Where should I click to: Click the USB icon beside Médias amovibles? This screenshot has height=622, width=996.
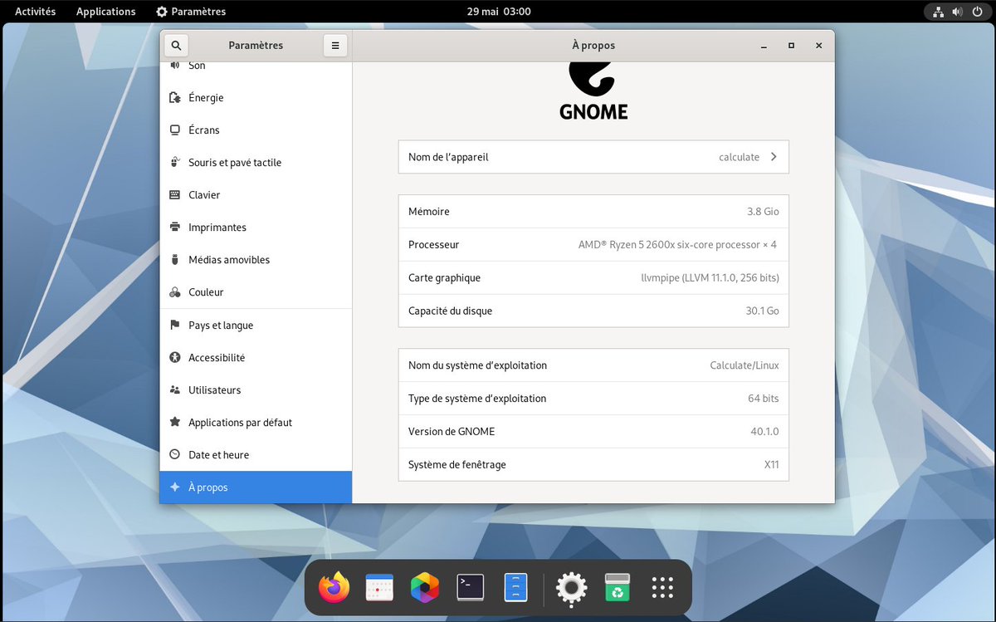174,259
